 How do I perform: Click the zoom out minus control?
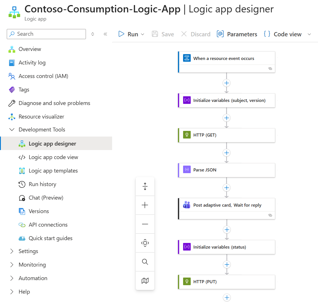tap(145, 224)
